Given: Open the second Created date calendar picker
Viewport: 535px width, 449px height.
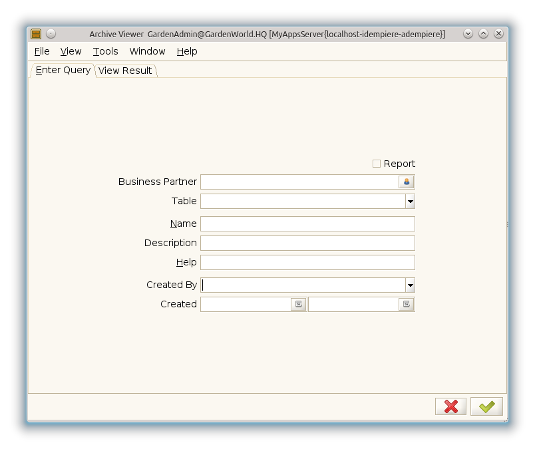Looking at the screenshot, I should pyautogui.click(x=407, y=304).
